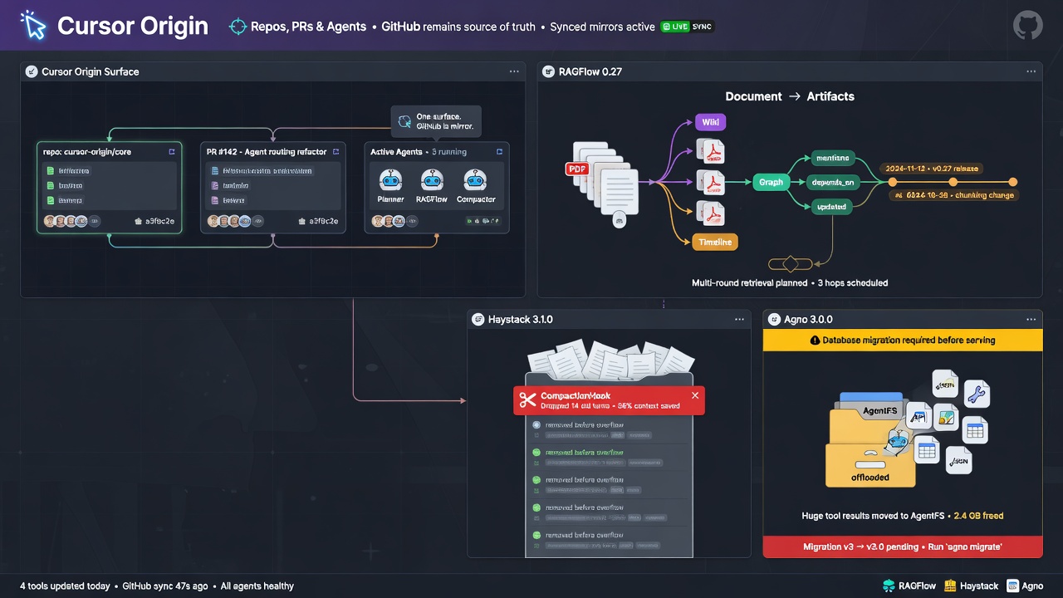Toggle the highlighted green removed-before-overflow row

point(610,457)
